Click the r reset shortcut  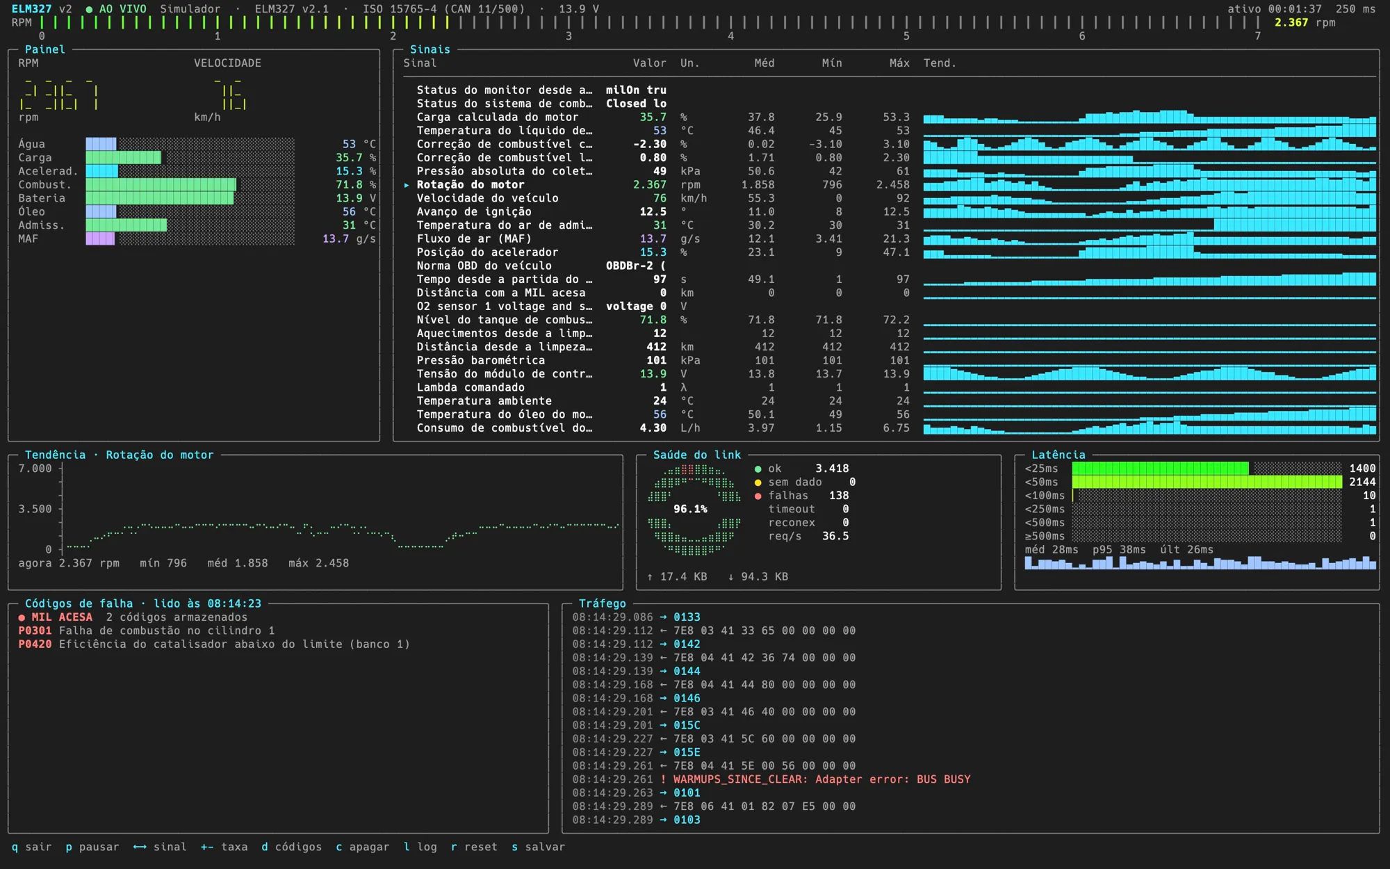point(474,847)
